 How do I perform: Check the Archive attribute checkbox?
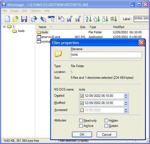(x=81, y=126)
